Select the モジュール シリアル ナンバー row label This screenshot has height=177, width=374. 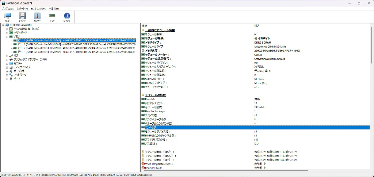coord(160,67)
